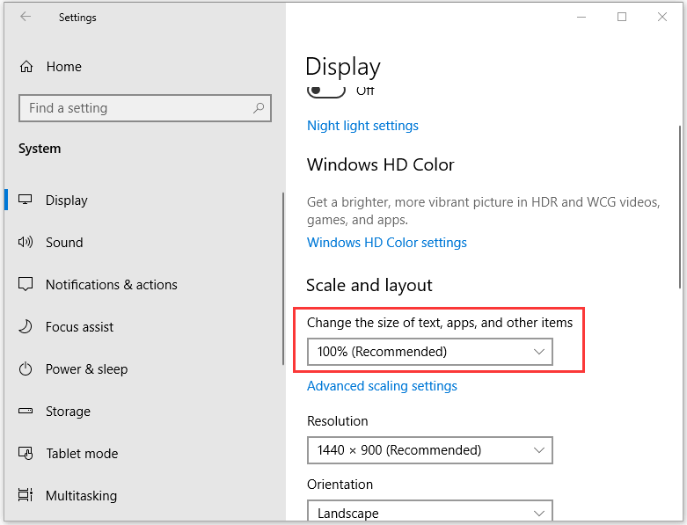Viewport: 687px width, 525px height.
Task: Click the Multitasking icon
Action: click(x=26, y=496)
